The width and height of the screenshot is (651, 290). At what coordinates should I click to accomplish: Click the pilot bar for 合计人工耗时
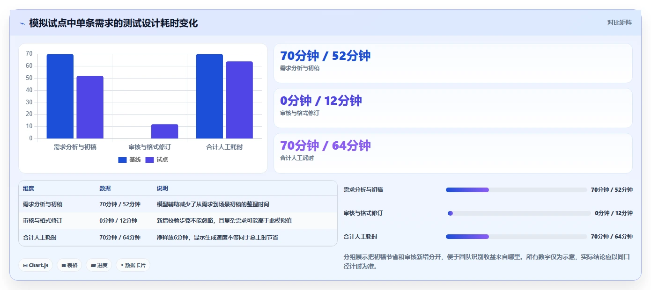pos(239,100)
